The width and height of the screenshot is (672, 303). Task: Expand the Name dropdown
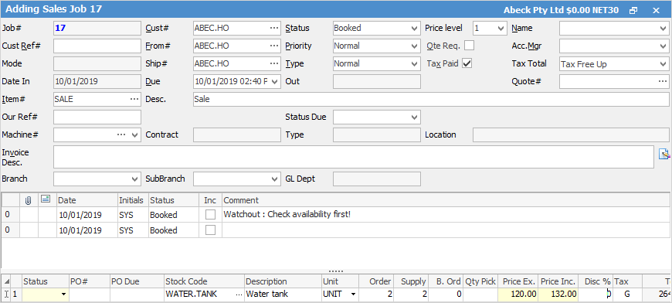664,29
